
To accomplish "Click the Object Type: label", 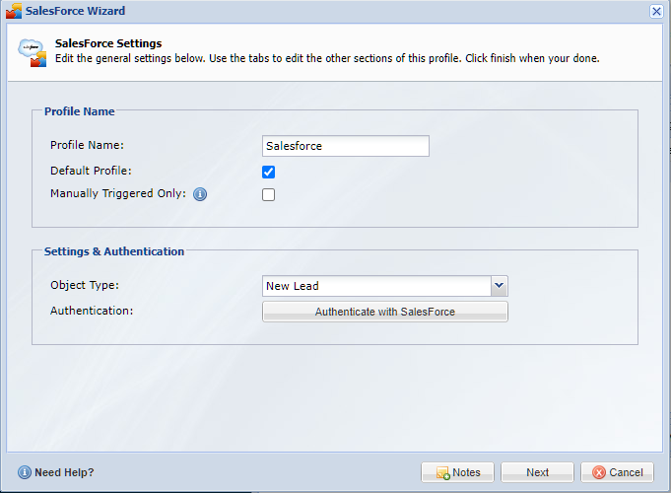I will click(85, 285).
